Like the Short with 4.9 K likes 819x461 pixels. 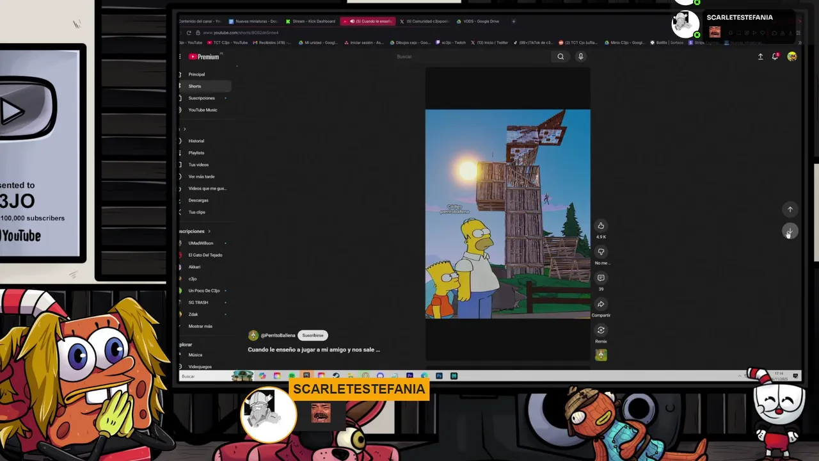click(x=601, y=225)
